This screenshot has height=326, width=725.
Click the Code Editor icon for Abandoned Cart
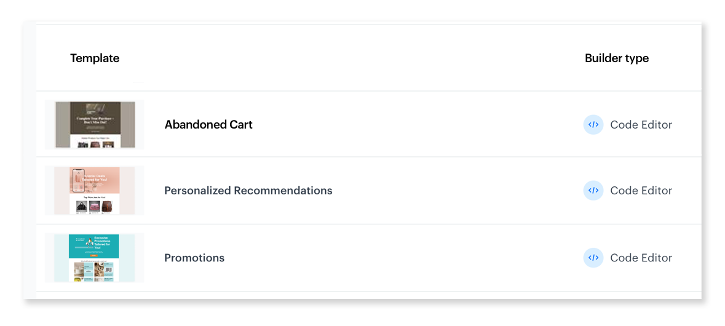[x=593, y=125]
